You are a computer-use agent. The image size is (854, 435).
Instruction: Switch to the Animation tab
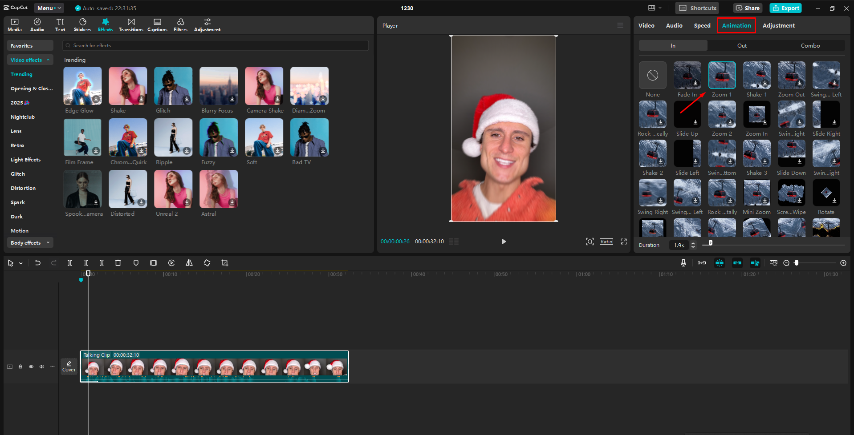tap(736, 25)
